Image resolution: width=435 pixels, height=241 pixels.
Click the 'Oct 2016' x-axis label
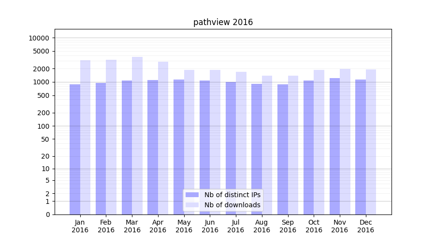[314, 226]
